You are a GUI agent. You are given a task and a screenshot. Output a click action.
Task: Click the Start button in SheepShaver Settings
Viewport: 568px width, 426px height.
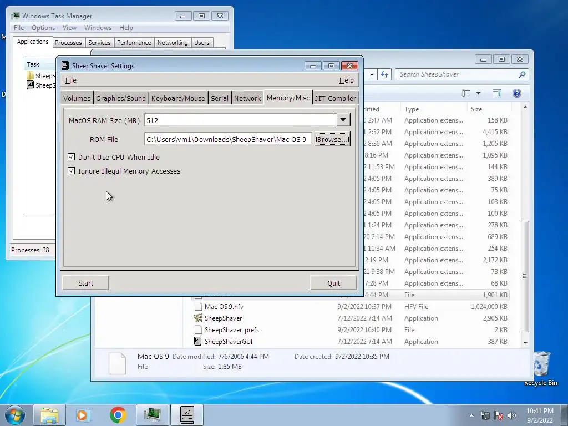(x=85, y=283)
